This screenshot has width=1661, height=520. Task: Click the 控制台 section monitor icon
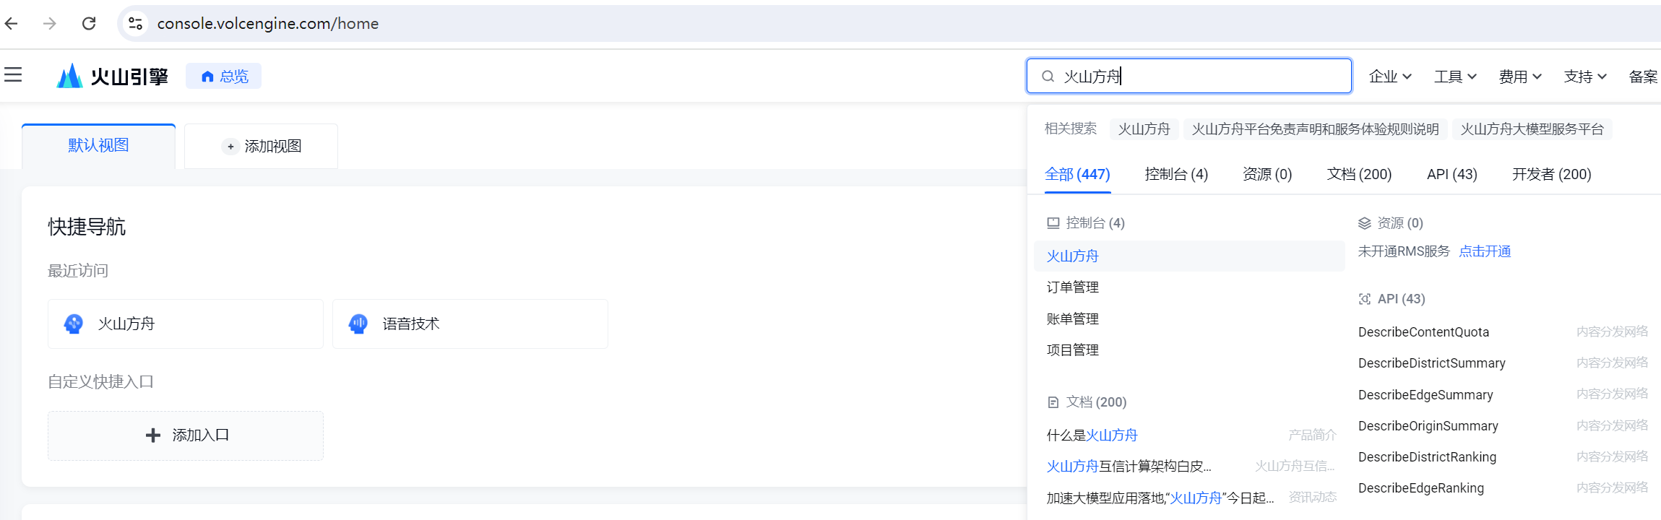(x=1053, y=223)
